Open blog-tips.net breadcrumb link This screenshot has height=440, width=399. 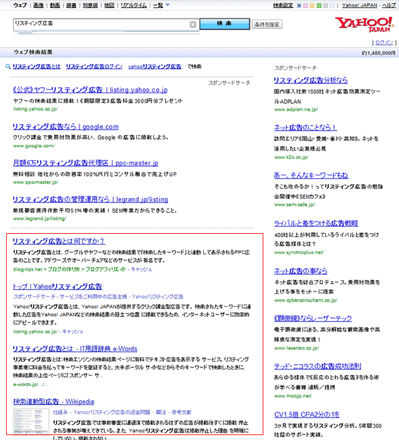click(28, 269)
